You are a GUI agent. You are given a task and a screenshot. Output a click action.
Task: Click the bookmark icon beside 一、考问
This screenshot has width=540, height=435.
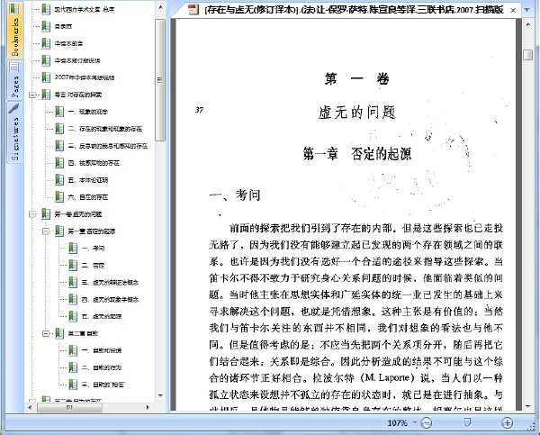click(x=73, y=249)
